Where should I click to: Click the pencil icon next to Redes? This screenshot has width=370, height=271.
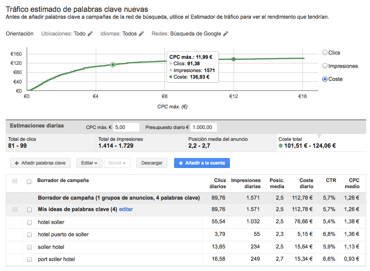[226, 34]
